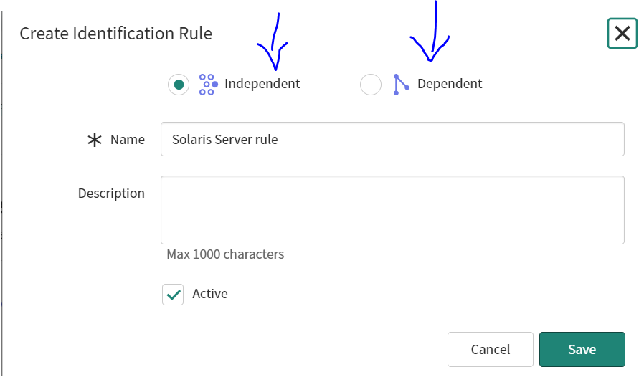644x377 pixels.
Task: Click the Independent cluster-of-dots icon
Action: pyautogui.click(x=208, y=84)
